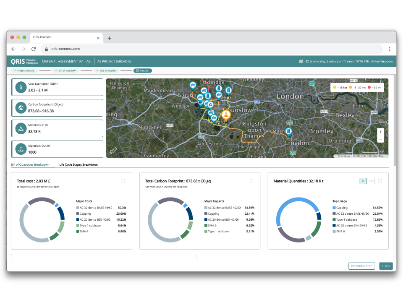Click the Materials Out truck icon
Viewport: 403px width, 302px height.
pyautogui.click(x=21, y=149)
